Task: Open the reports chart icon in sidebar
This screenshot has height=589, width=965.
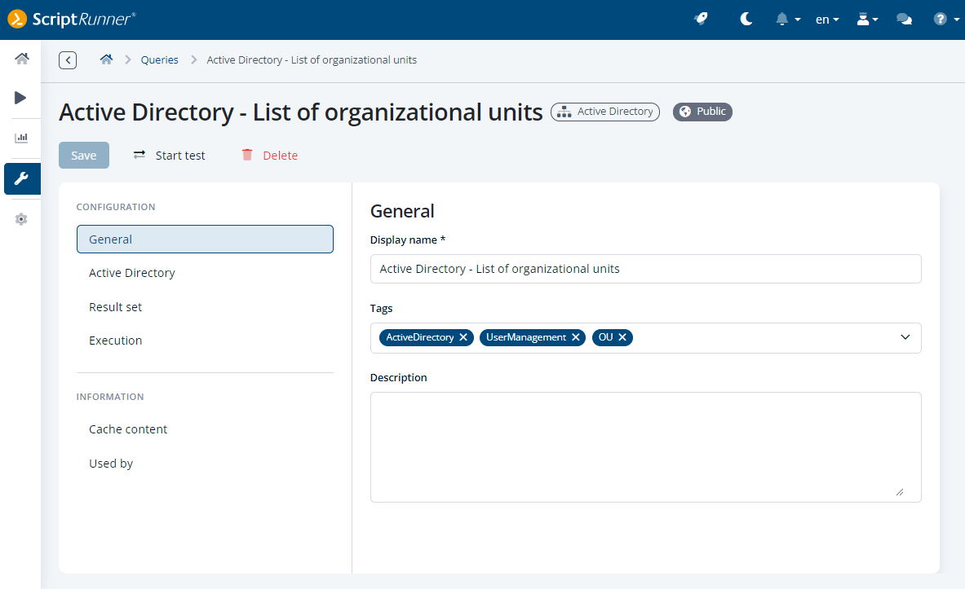Action: tap(21, 138)
